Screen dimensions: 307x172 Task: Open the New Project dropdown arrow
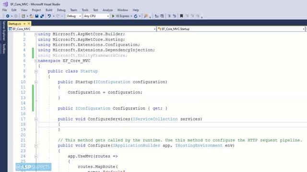27,16
